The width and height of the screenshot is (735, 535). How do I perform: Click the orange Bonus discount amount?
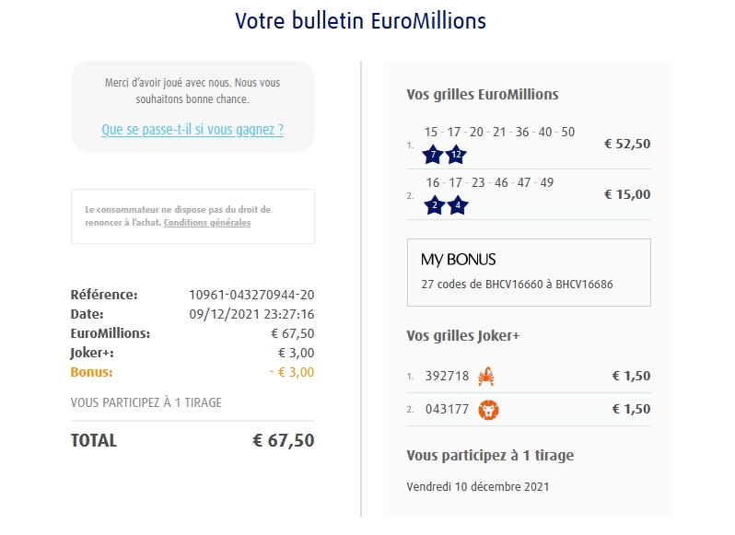291,372
